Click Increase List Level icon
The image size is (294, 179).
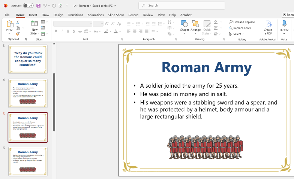pos(154,24)
